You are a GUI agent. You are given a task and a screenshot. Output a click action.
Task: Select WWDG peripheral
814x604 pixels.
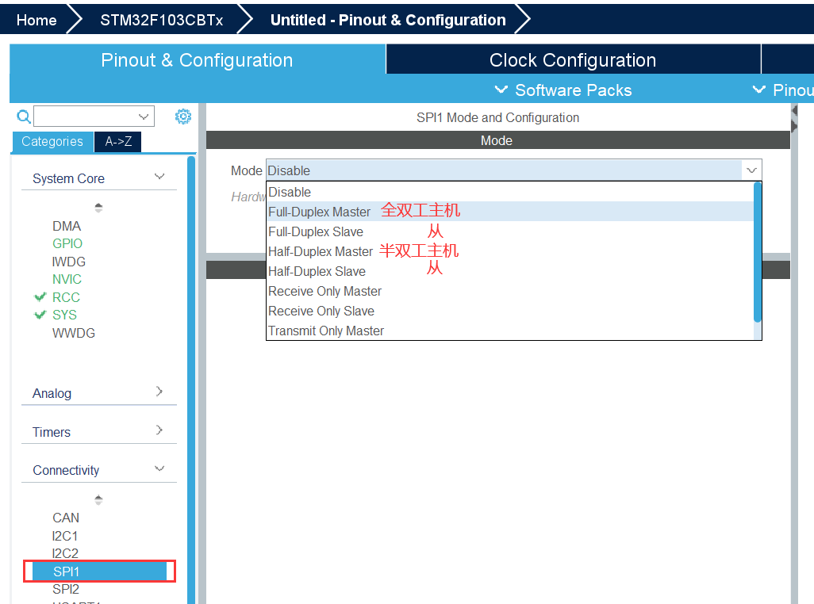click(x=74, y=334)
